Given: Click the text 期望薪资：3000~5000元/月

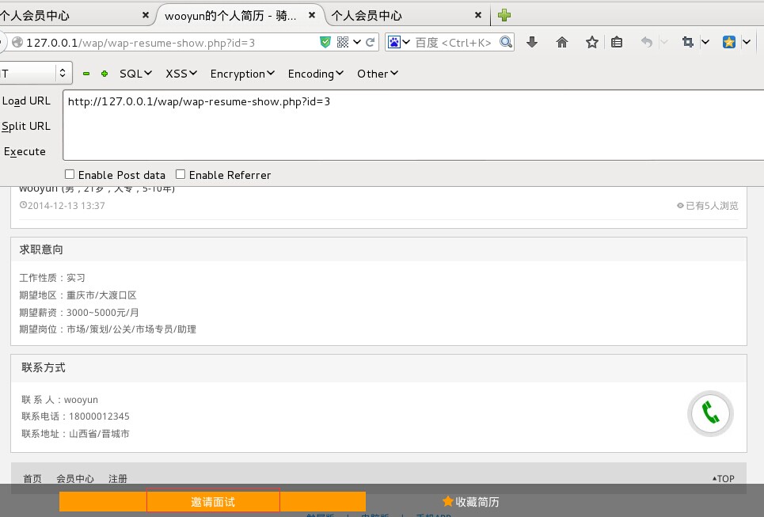Looking at the screenshot, I should pos(79,313).
